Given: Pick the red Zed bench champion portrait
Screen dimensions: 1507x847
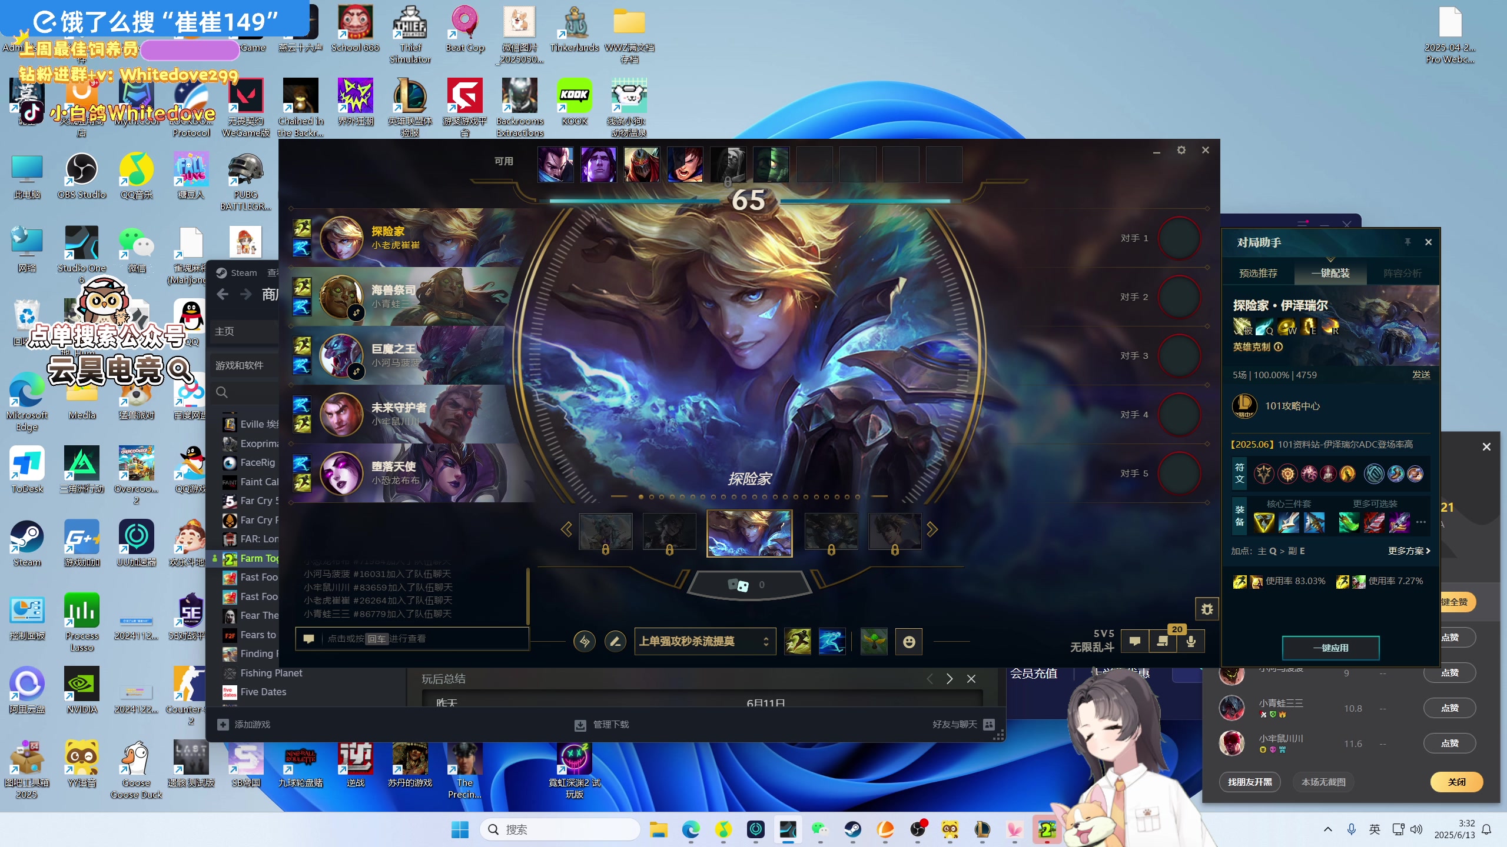Looking at the screenshot, I should 642,164.
